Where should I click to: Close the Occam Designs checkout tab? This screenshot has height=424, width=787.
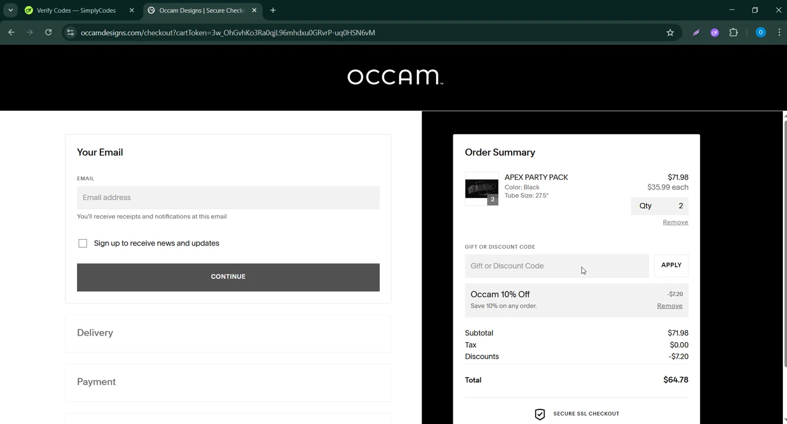254,10
